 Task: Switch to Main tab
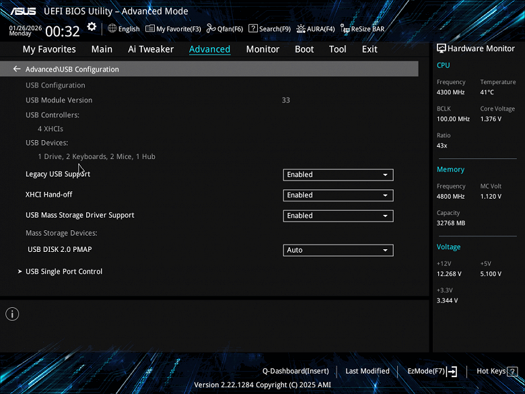coord(102,49)
